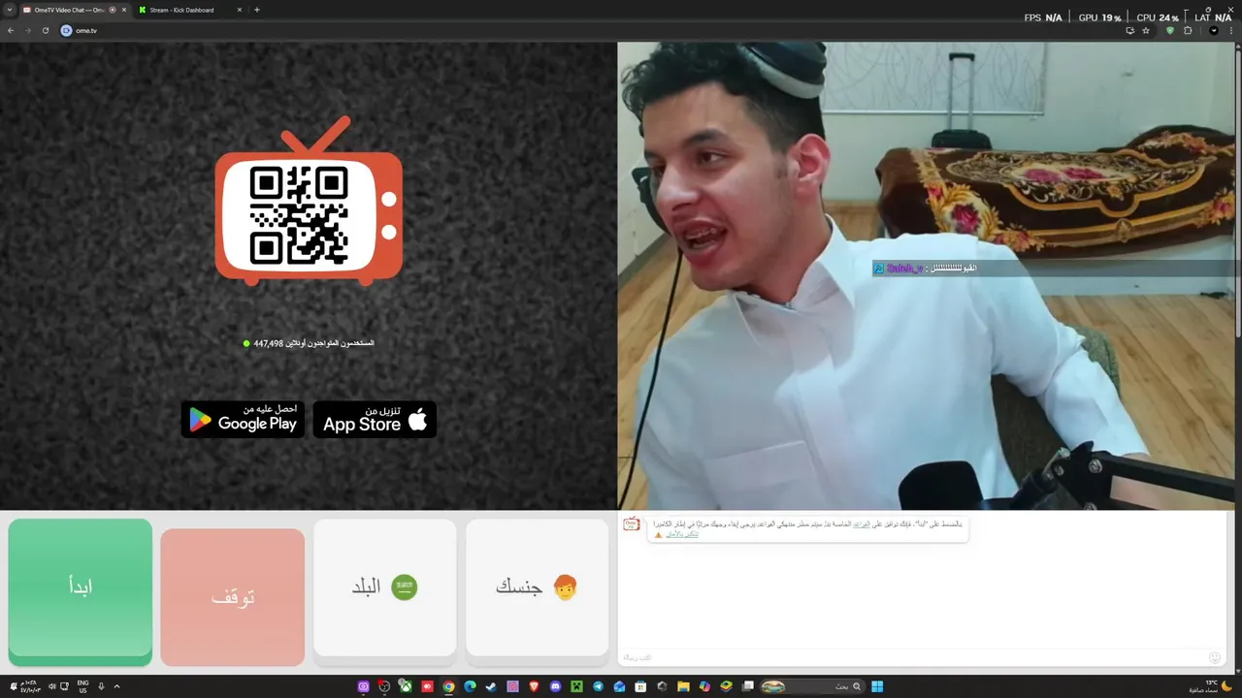The height and width of the screenshot is (698, 1242).
Task: Click the ENG US language indicator
Action: coord(82,686)
